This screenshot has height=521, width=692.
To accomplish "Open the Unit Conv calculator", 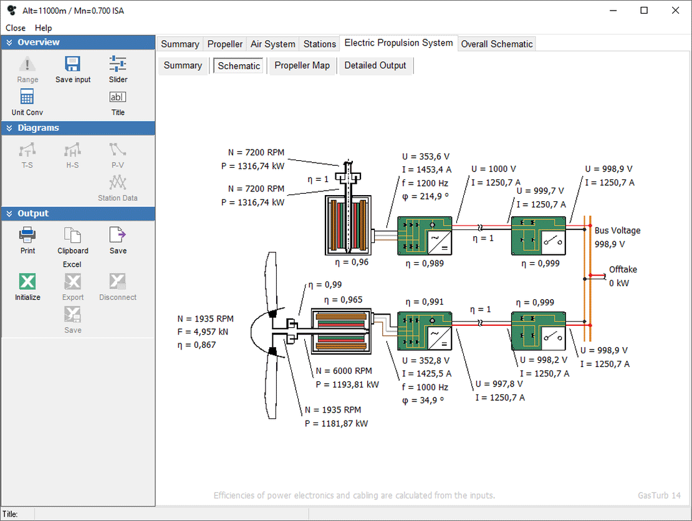I will (27, 98).
